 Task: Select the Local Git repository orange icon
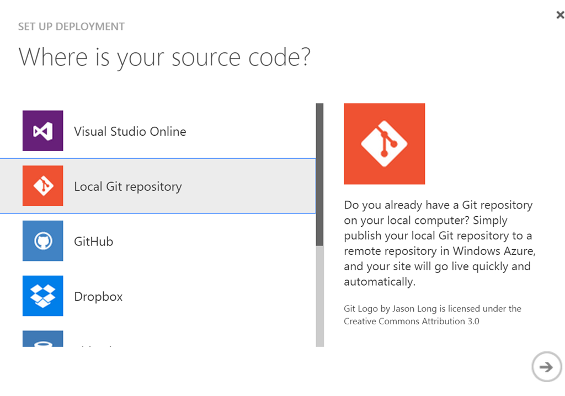point(42,186)
